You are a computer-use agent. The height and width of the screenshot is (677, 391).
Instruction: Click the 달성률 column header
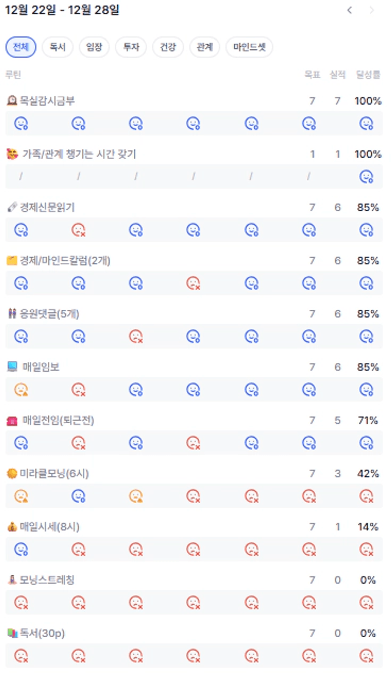tap(368, 75)
